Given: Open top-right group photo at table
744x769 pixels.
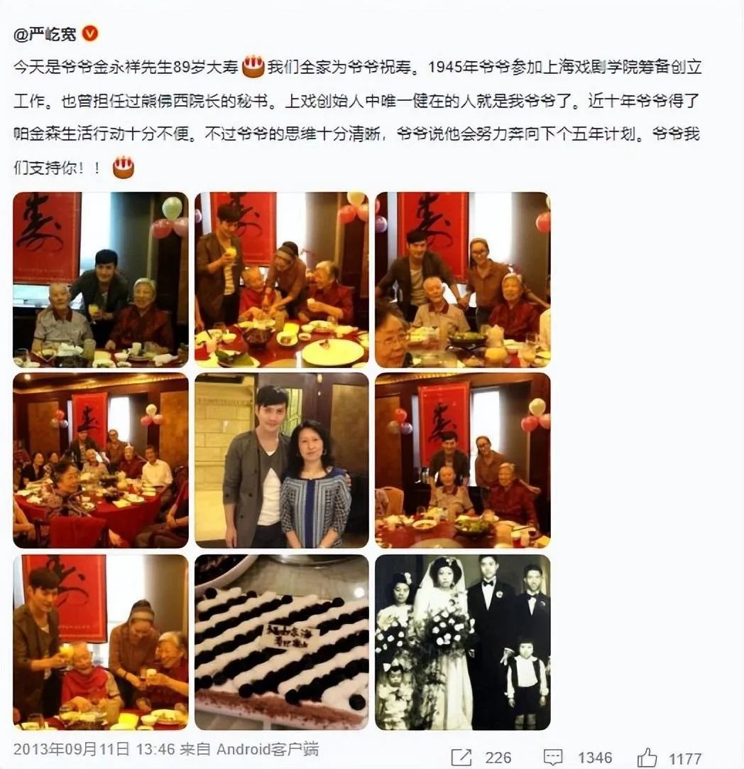Looking at the screenshot, I should [x=463, y=280].
